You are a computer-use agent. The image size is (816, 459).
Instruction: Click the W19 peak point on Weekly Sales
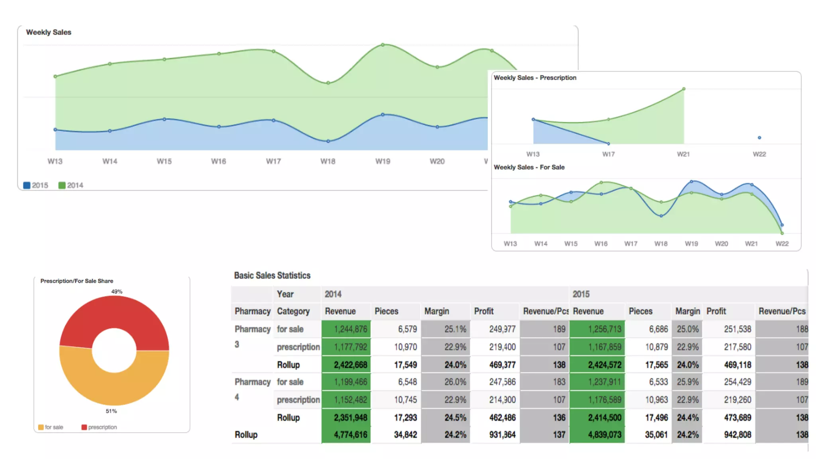pyautogui.click(x=383, y=45)
